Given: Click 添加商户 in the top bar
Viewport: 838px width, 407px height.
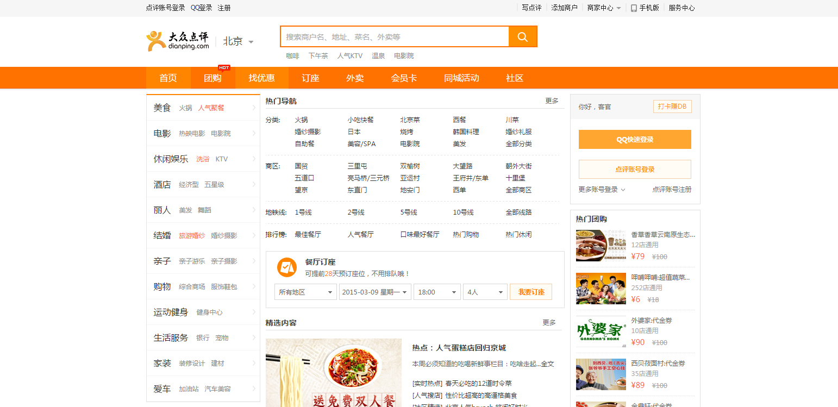Looking at the screenshot, I should (564, 8).
